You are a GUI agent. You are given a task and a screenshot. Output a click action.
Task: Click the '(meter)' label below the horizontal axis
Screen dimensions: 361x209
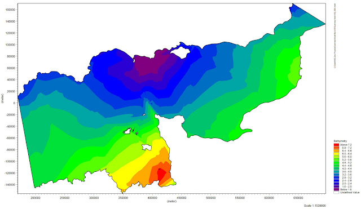point(171,201)
